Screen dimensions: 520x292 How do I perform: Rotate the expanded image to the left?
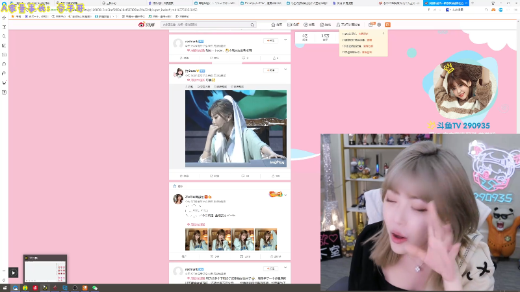[x=220, y=87]
